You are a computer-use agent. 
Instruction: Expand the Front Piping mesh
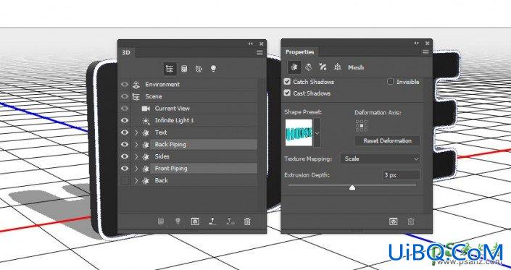pos(136,169)
